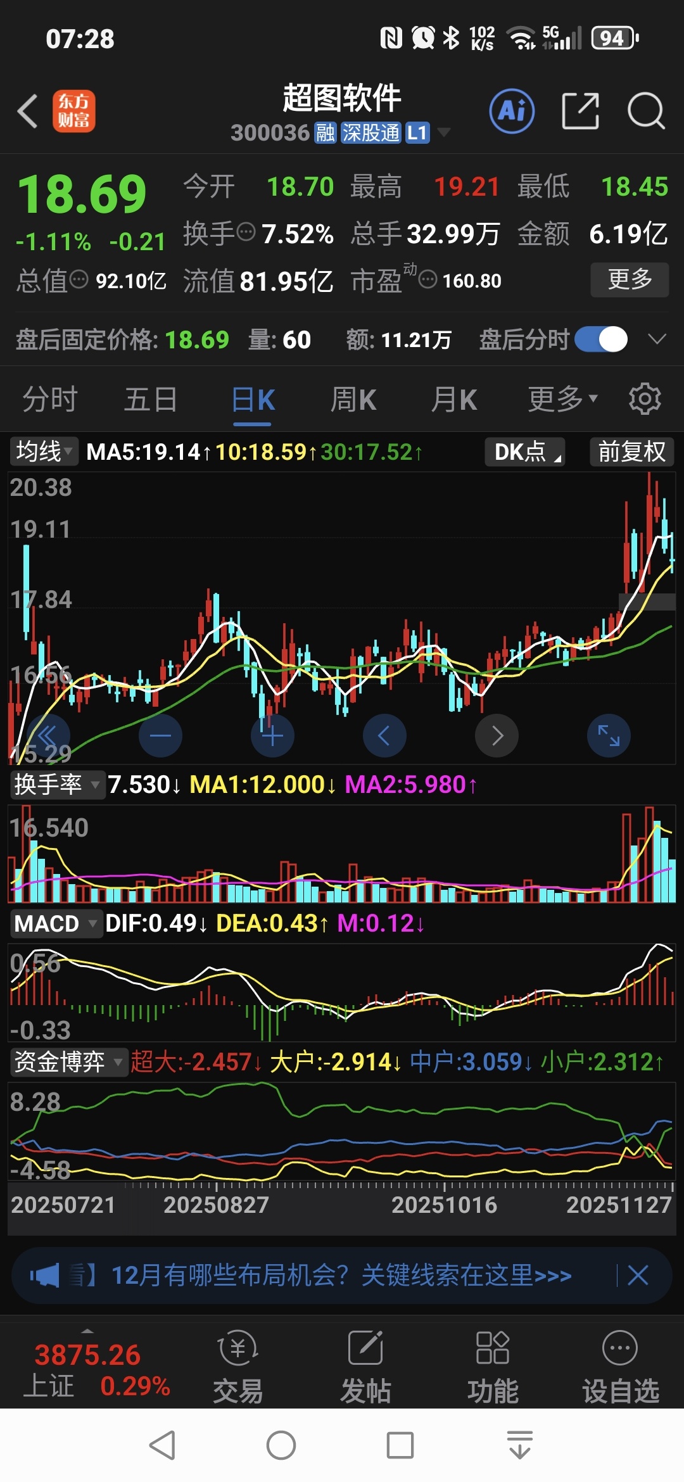Go back with the left arrow icon
The width and height of the screenshot is (684, 1482).
coord(27,111)
